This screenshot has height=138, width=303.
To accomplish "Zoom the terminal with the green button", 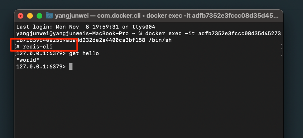I will coord(39,16).
